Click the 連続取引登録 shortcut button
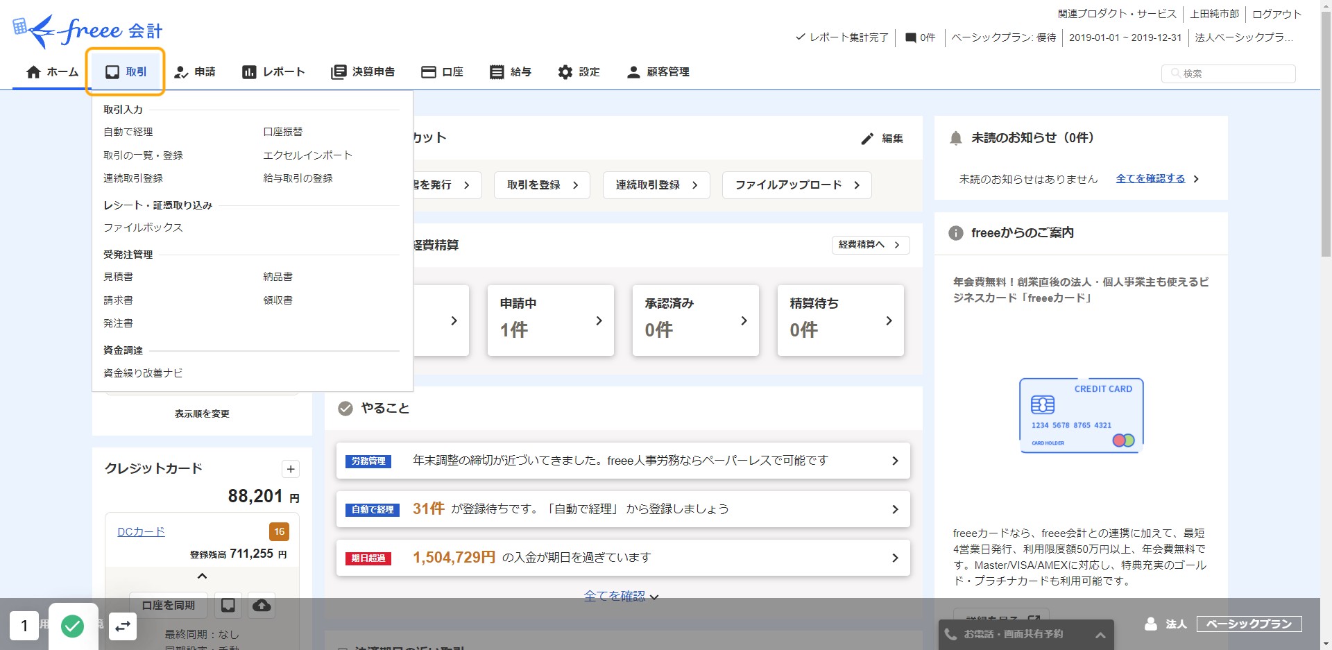 click(x=656, y=185)
